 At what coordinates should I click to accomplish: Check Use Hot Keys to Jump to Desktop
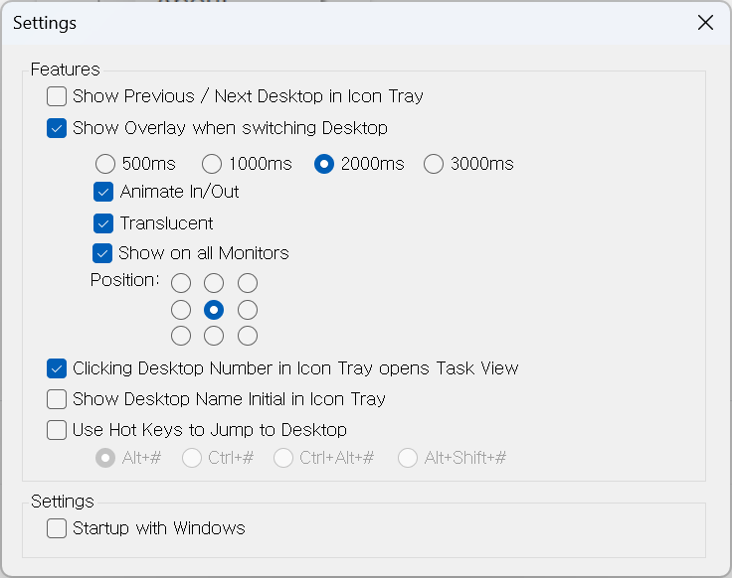pos(57,430)
